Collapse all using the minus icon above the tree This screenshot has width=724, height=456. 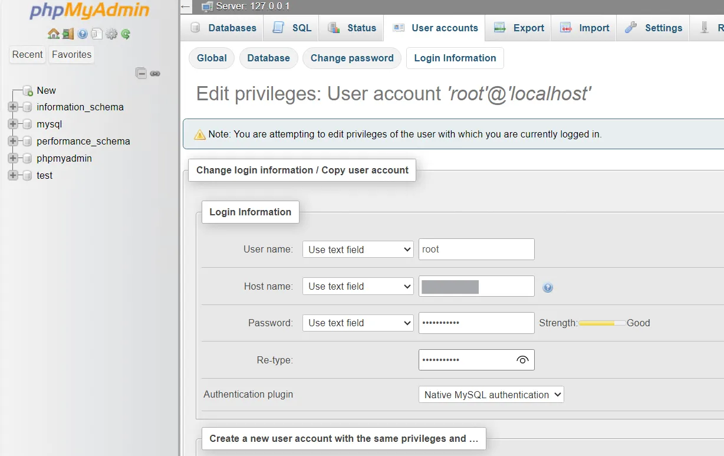[141, 73]
